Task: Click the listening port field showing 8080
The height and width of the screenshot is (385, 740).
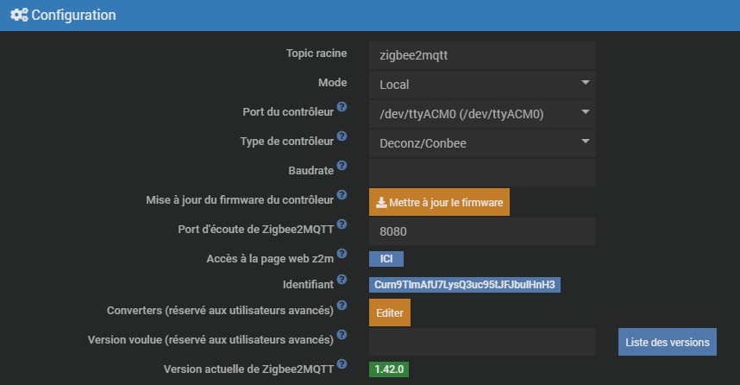Action: coord(482,231)
